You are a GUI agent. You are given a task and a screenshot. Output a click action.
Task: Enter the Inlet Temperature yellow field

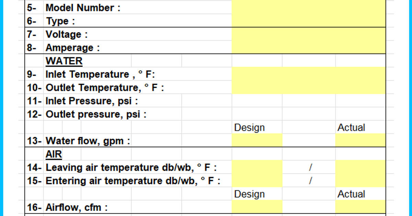pos(308,74)
